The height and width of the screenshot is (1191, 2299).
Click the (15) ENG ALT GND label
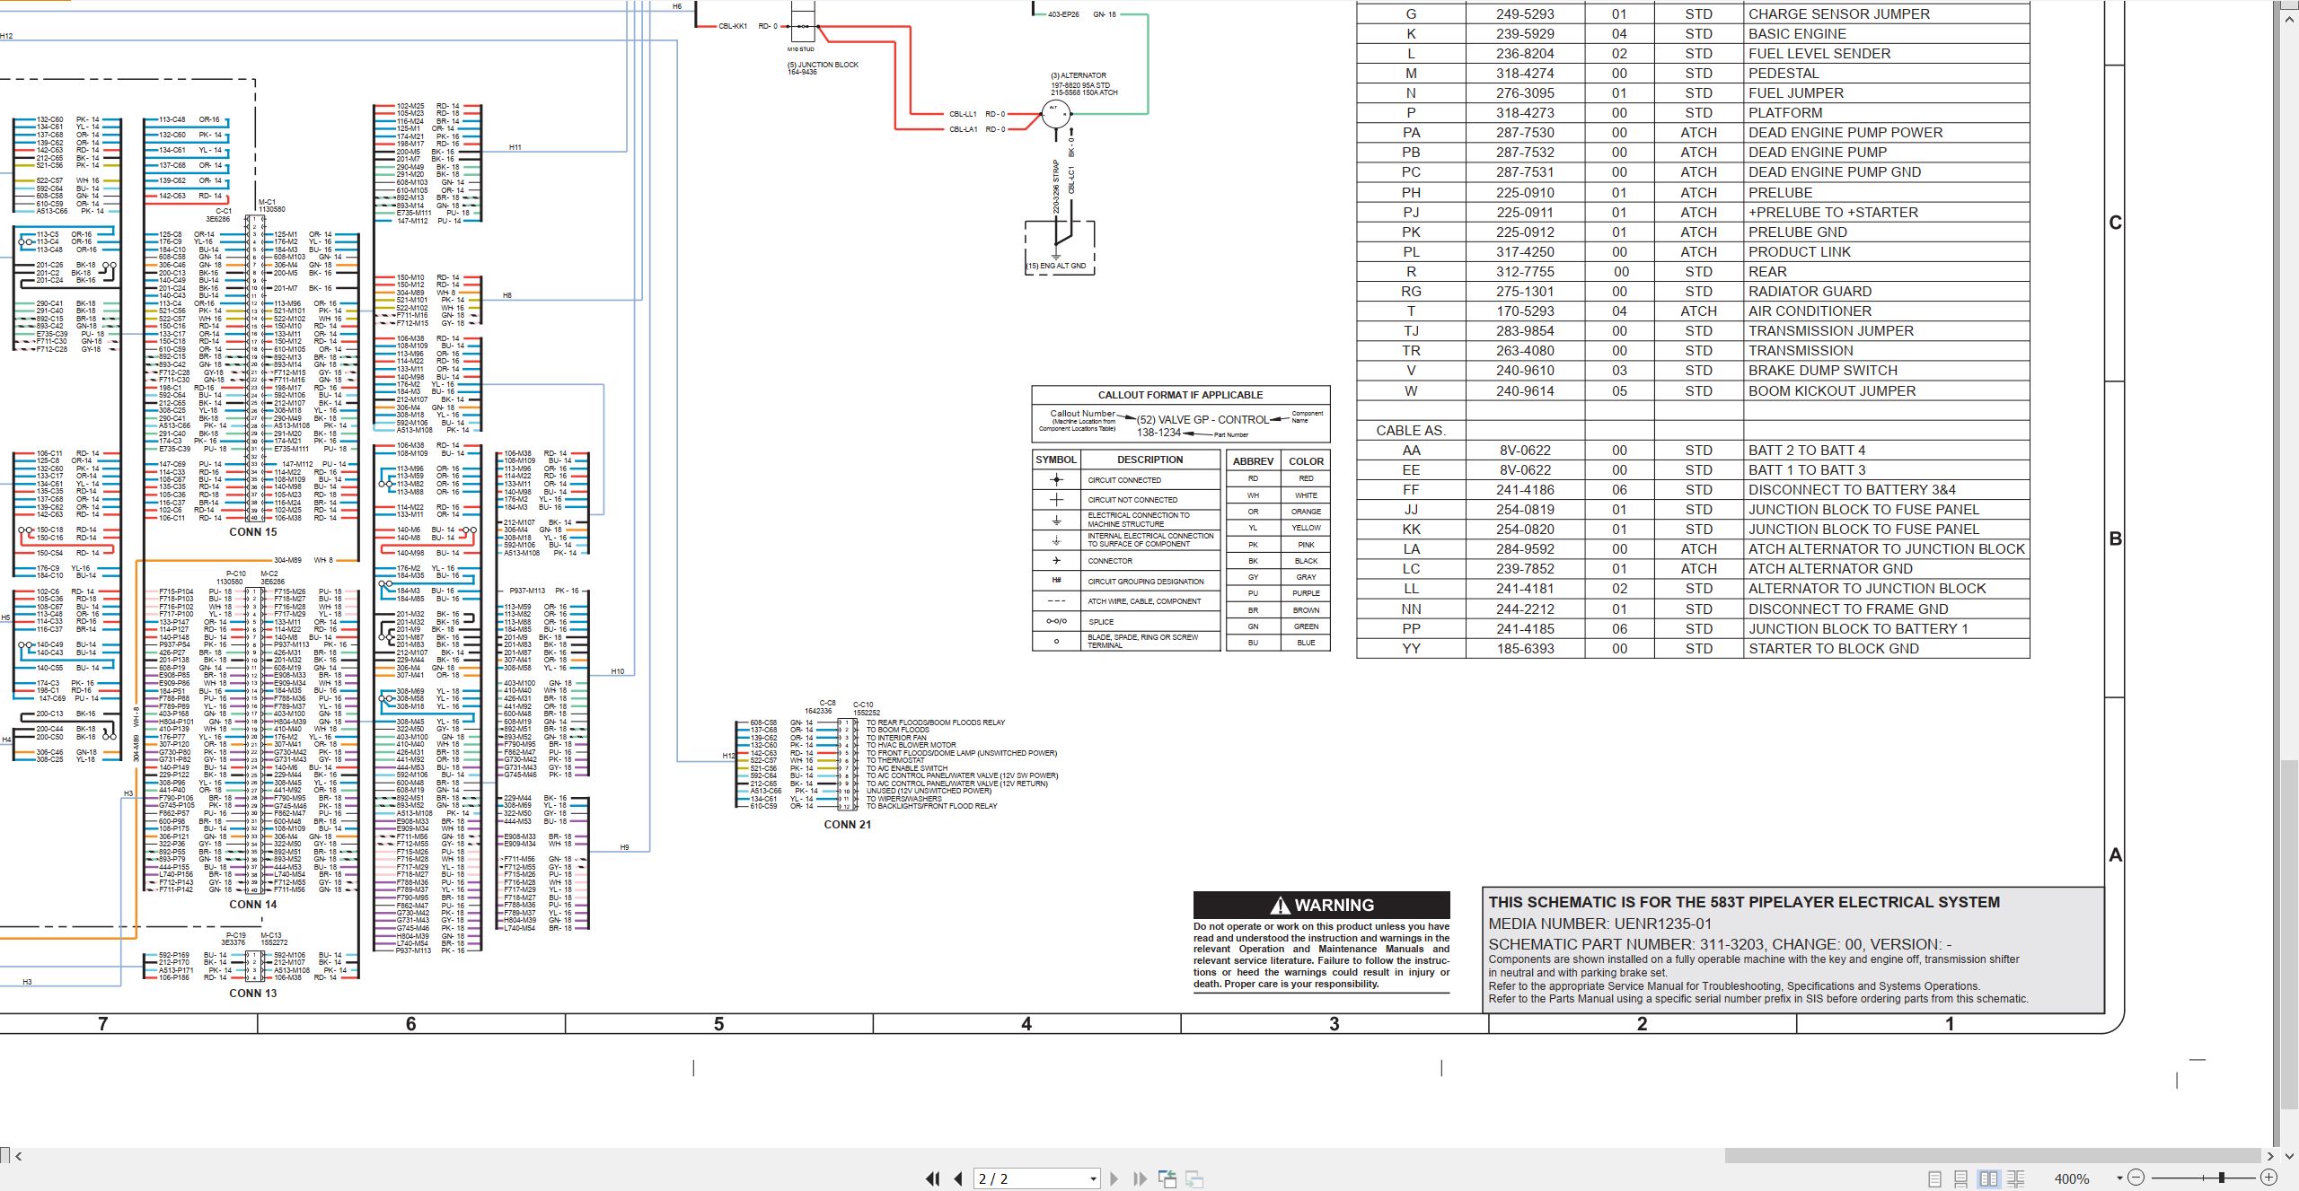[x=1056, y=266]
